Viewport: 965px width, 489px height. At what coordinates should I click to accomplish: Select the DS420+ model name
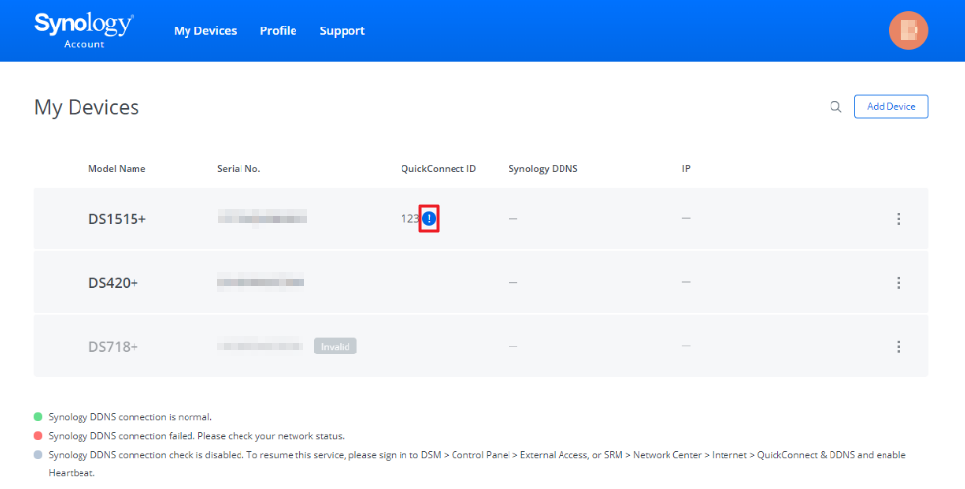(x=113, y=283)
